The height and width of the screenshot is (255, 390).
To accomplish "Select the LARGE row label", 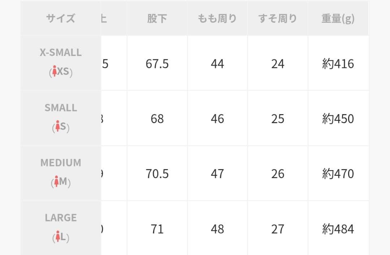I will click(x=61, y=218).
